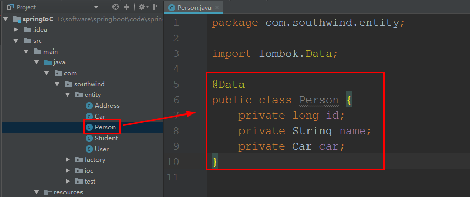Select the resources folder row
Viewport: 470px width, 197px height.
82,192
